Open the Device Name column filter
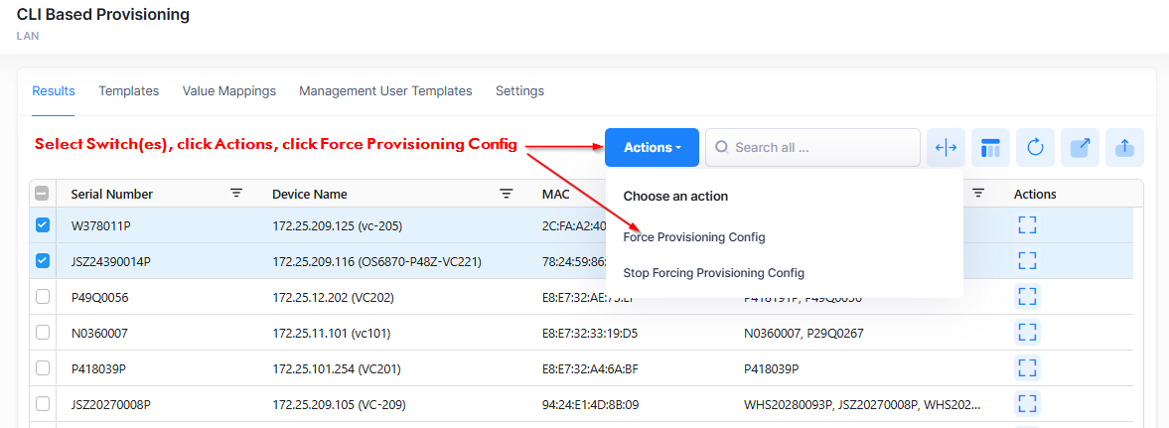The height and width of the screenshot is (428, 1169). tap(507, 194)
